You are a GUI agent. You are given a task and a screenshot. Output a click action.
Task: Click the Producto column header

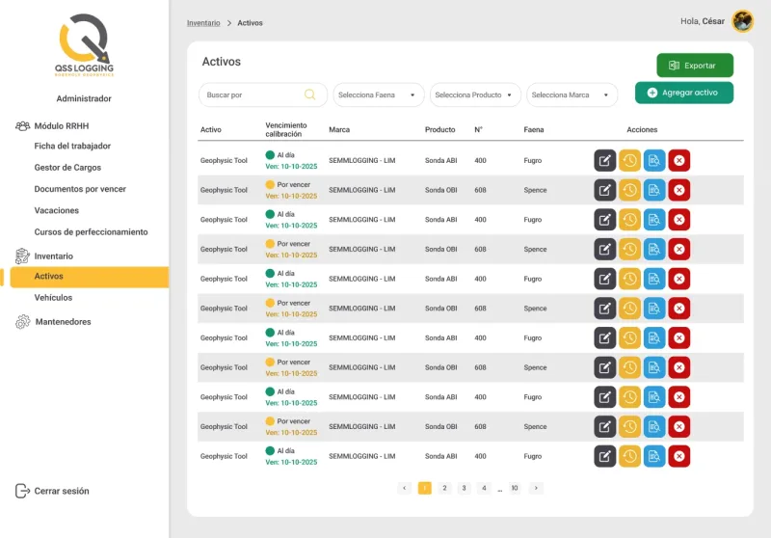440,130
